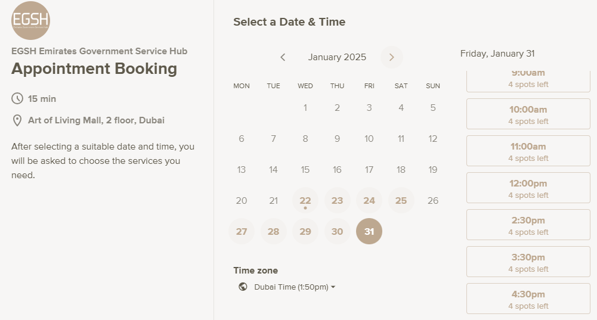Choose Saturday January 25 date
Viewport: 597px width, 320px height.
[x=401, y=200]
